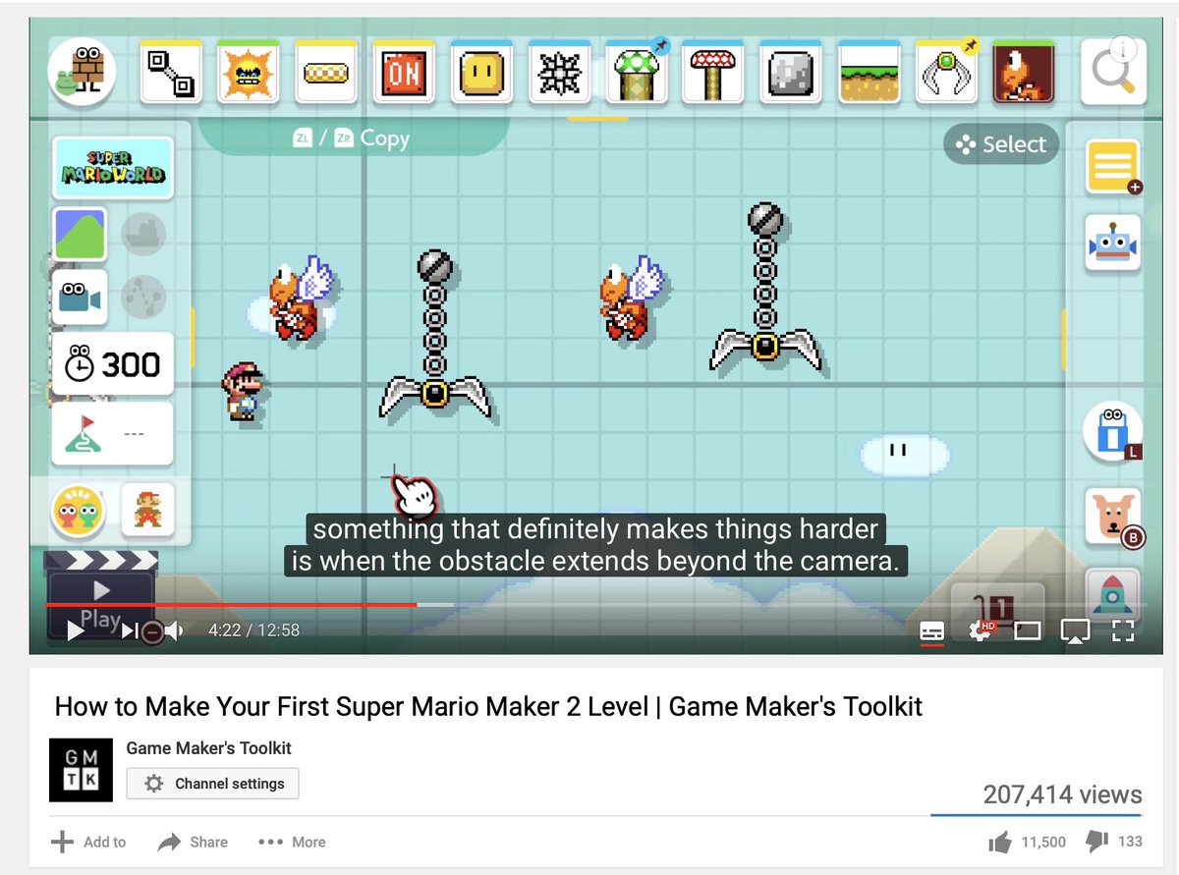Dislike the video thumbs down
Screen dimensions: 1179x875
[x=1096, y=843]
